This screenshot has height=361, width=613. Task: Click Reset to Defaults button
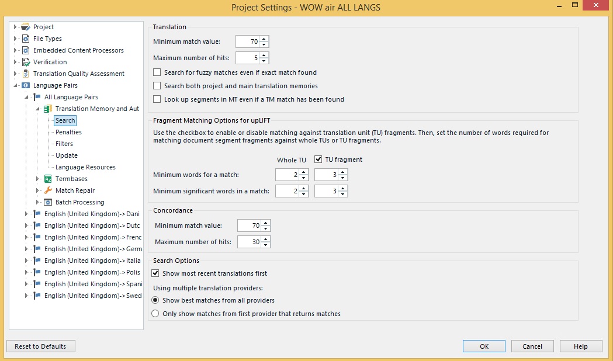(41, 346)
